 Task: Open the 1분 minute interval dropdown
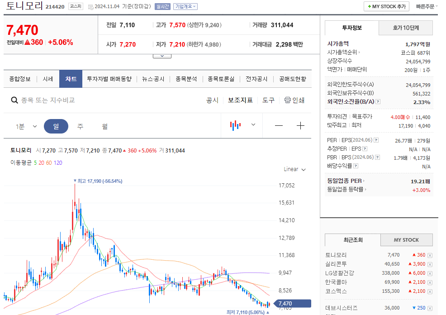click(26, 126)
